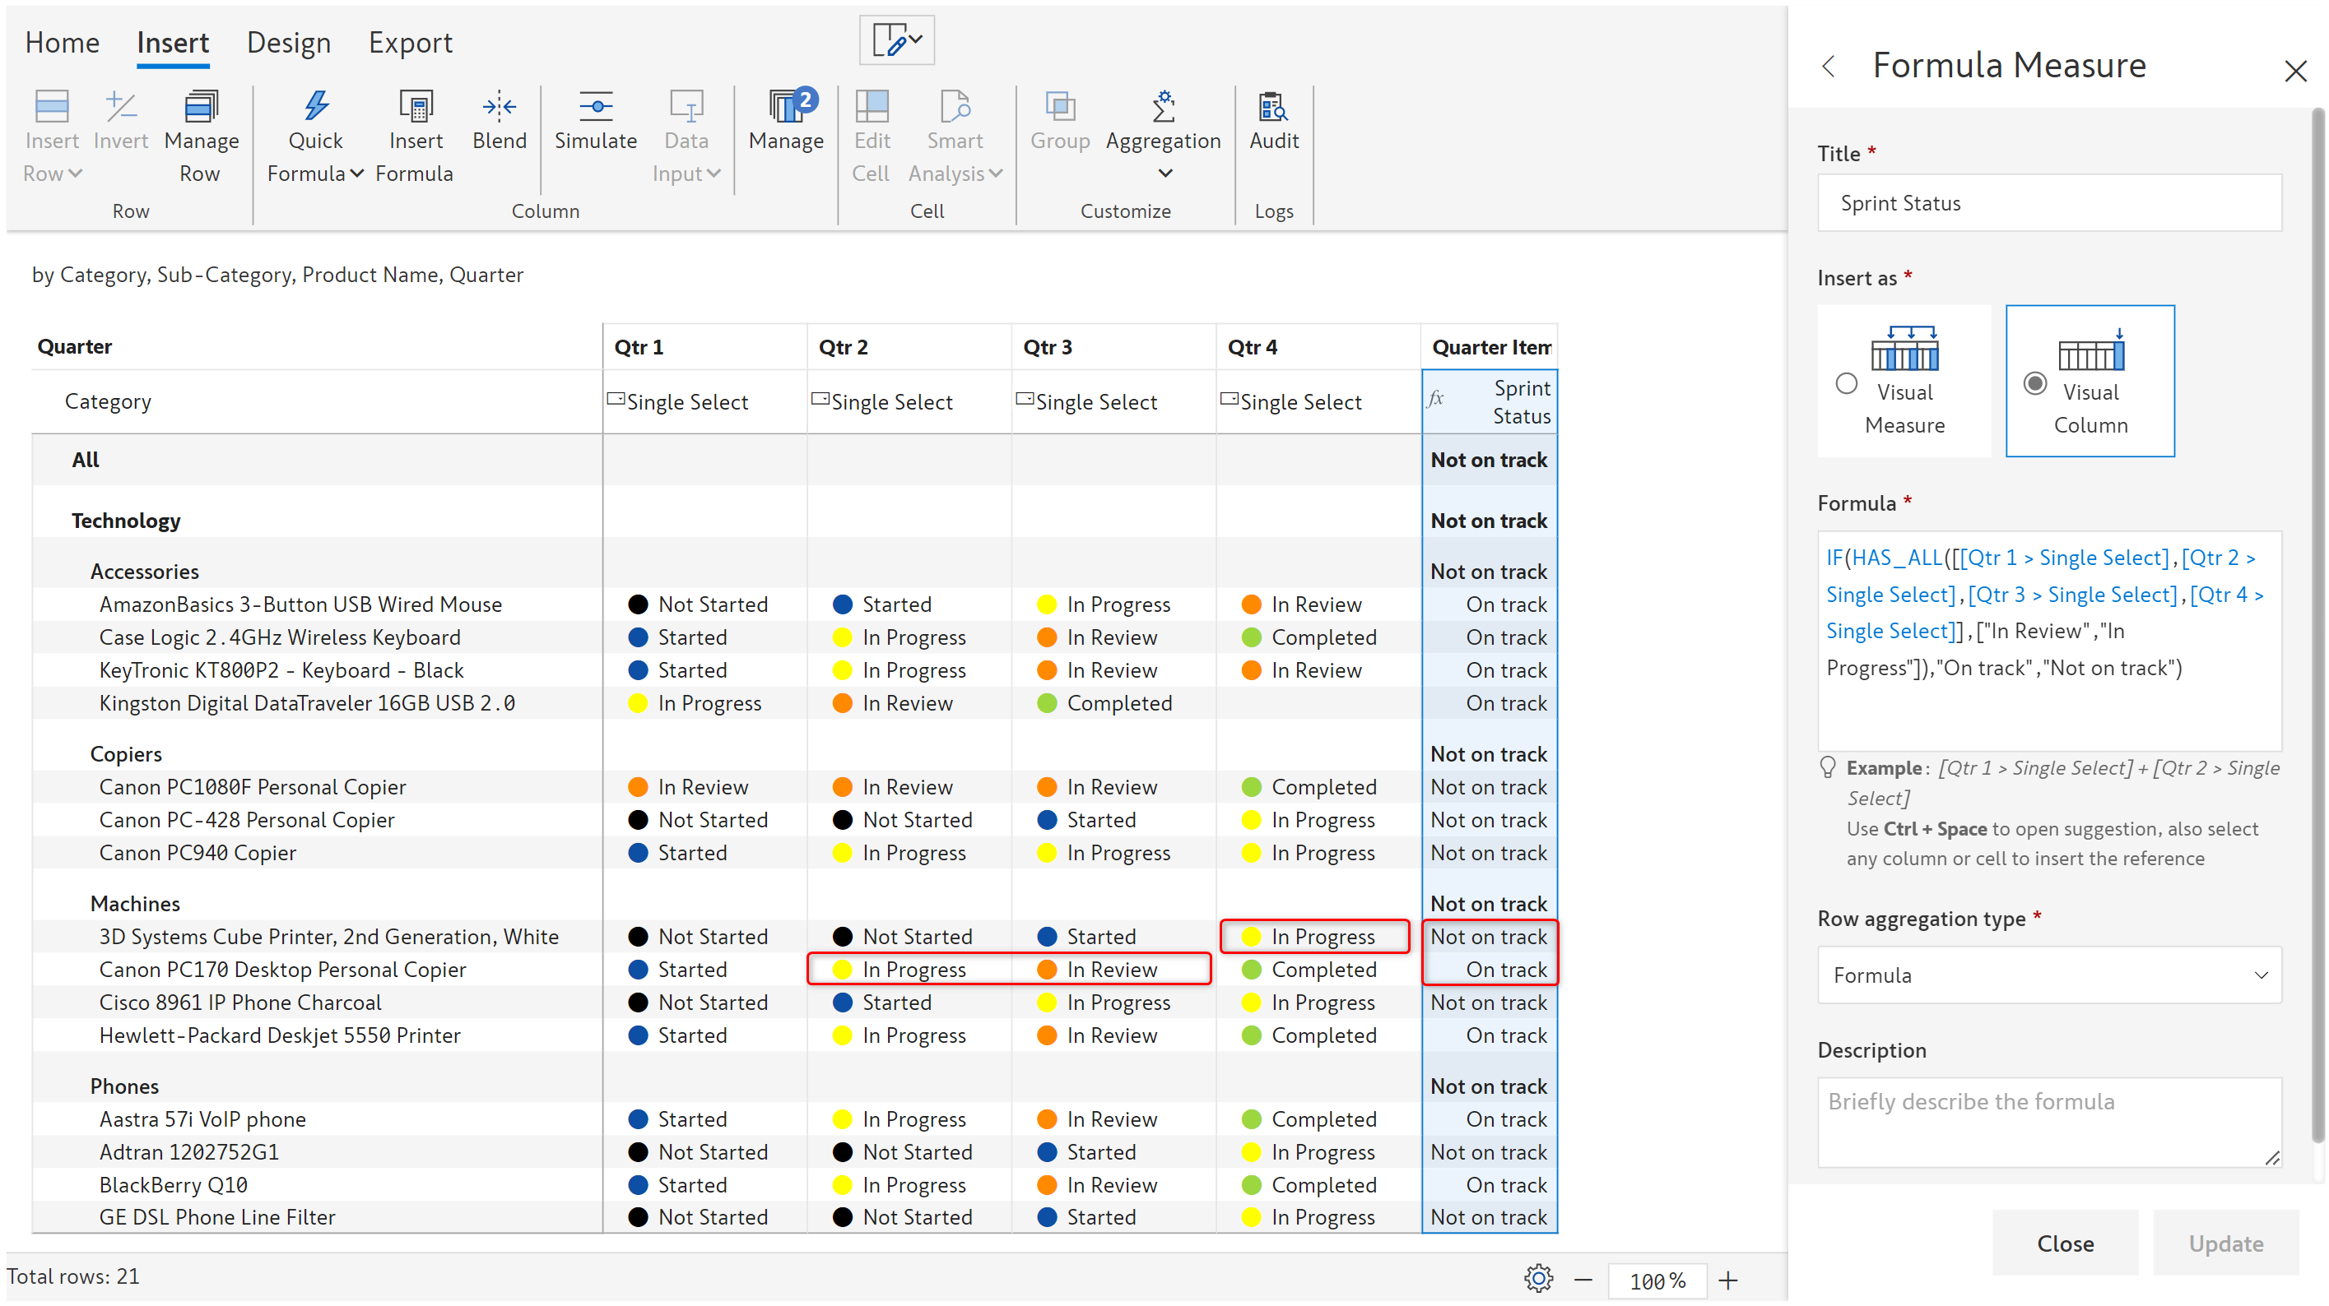Select the Visual Column radio option
This screenshot has width=2329, height=1306.
2034,383
